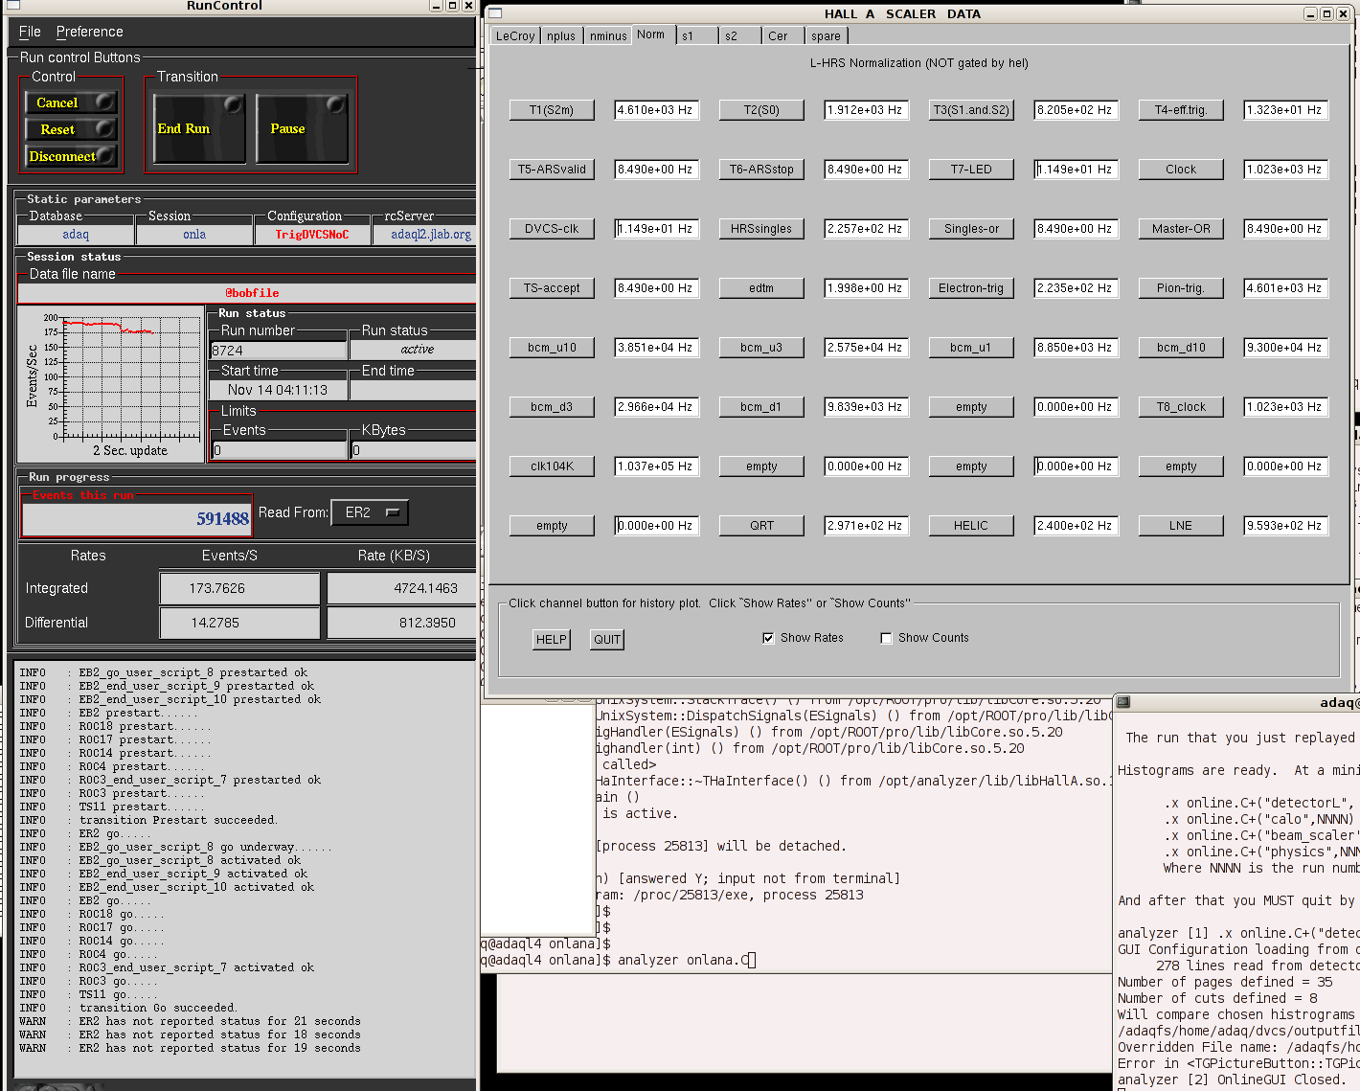The width and height of the screenshot is (1360, 1091).
Task: Switch to the LeCroy tab
Action: coord(515,35)
